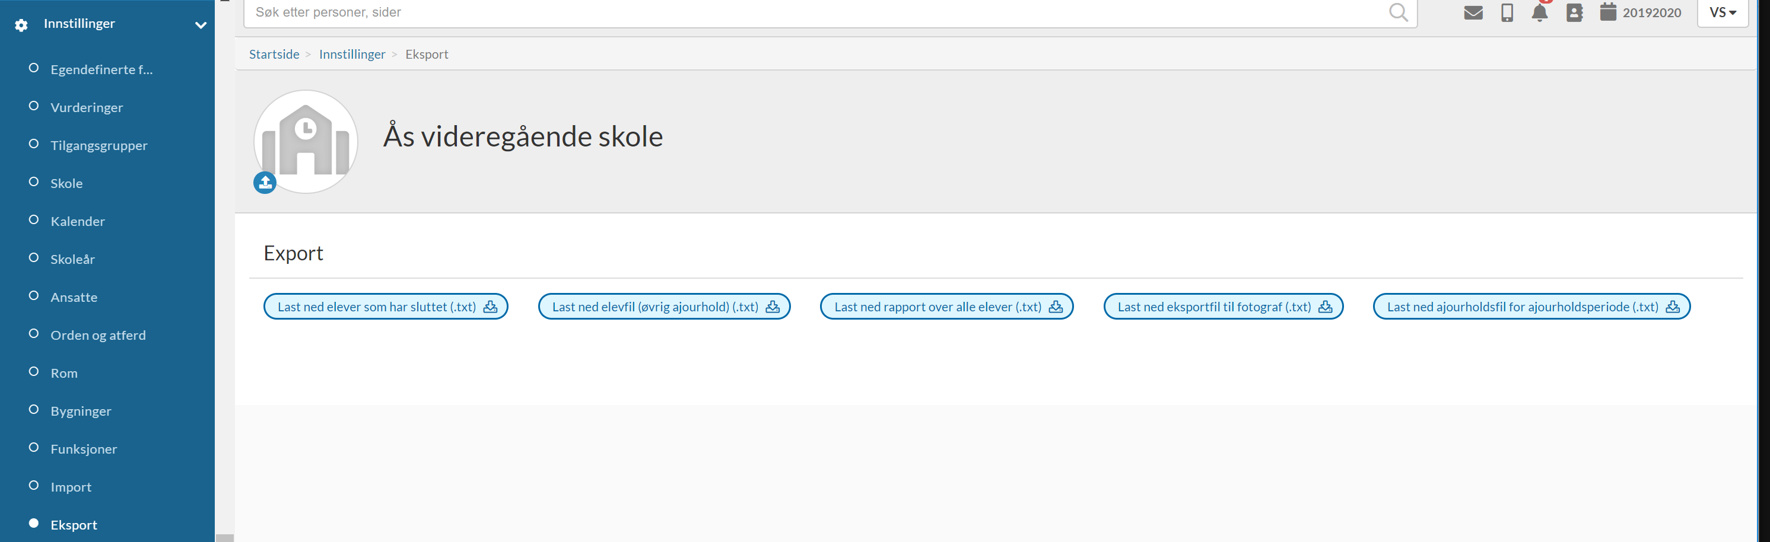Viewport: 1770px width, 542px height.
Task: Click the search persons input field
Action: tap(818, 12)
